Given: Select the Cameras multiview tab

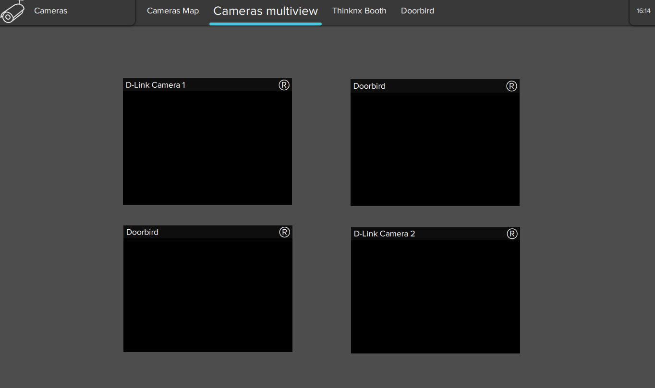Looking at the screenshot, I should click(265, 11).
